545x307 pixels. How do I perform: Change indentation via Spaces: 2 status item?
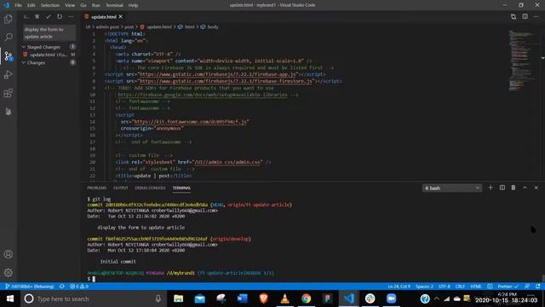click(424, 287)
